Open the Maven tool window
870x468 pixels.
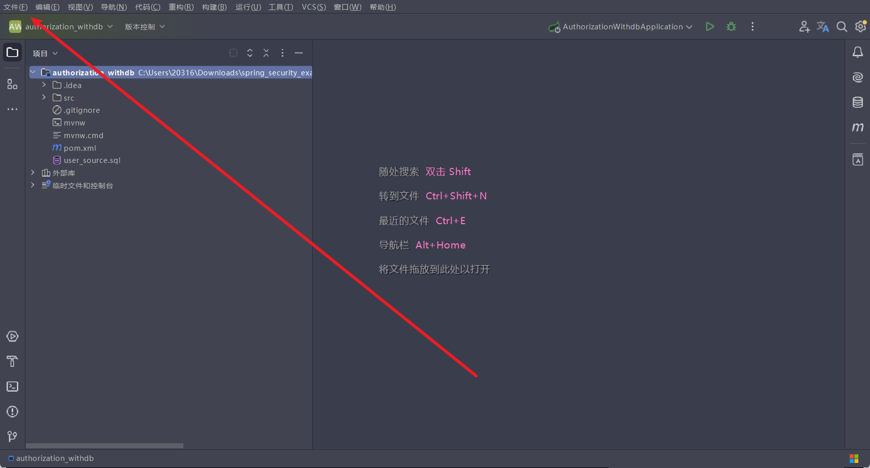[857, 127]
